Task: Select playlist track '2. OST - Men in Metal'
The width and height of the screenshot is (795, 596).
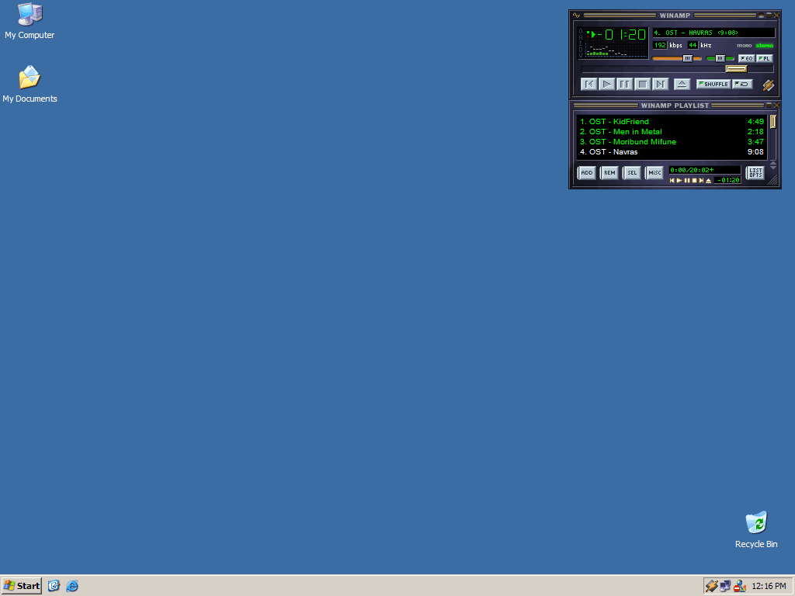Action: pyautogui.click(x=672, y=132)
